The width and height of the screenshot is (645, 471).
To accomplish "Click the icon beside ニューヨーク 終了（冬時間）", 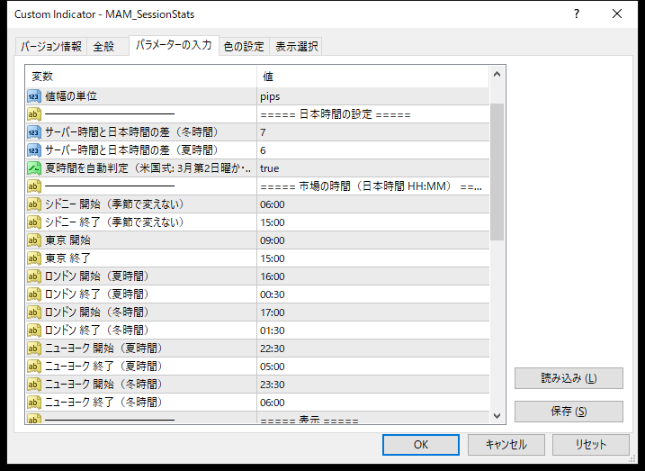I will click(x=34, y=403).
